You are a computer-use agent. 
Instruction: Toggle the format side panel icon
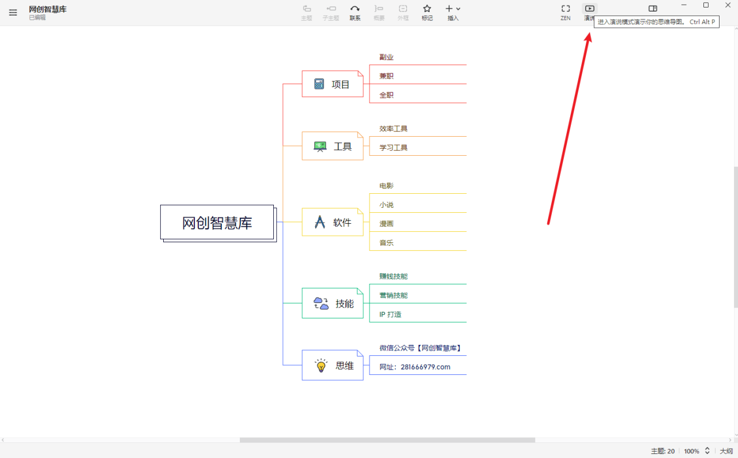coord(653,9)
